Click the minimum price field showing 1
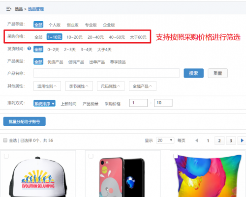 (138, 103)
